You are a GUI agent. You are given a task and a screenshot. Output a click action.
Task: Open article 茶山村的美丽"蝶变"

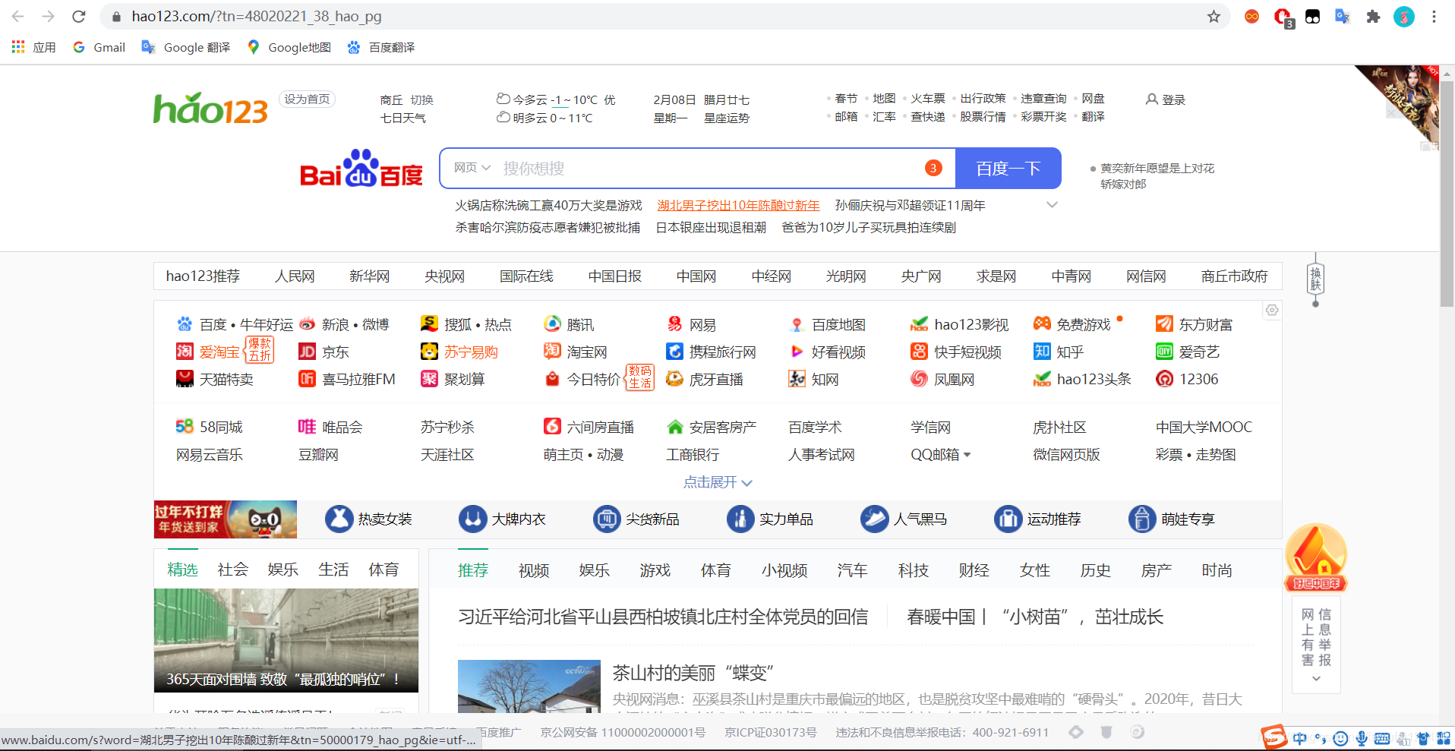(693, 673)
